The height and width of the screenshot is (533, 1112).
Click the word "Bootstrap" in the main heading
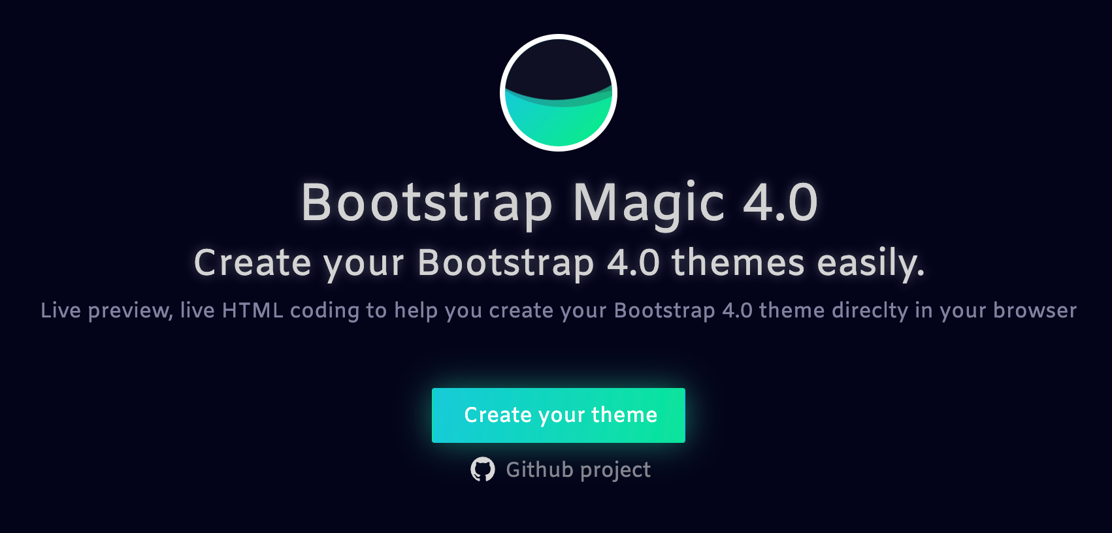[x=427, y=202]
